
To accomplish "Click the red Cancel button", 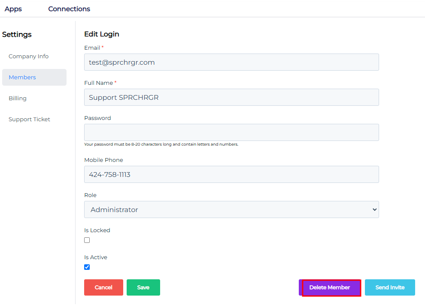I will (x=103, y=287).
